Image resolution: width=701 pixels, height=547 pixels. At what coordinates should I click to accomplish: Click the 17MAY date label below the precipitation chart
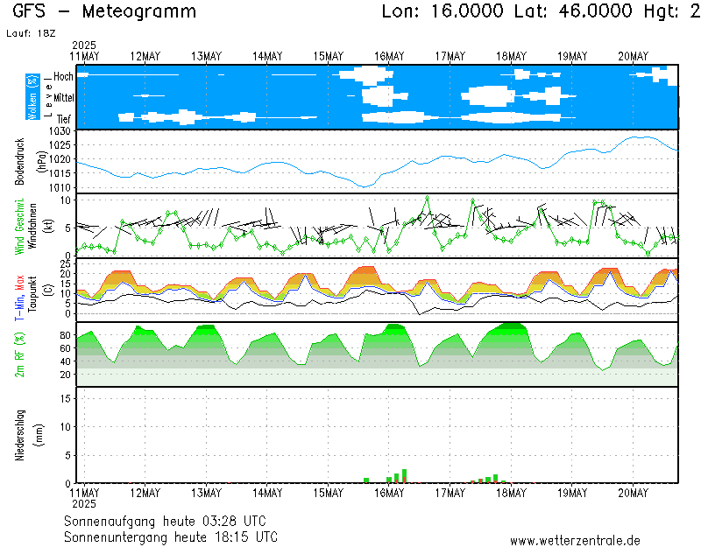(450, 493)
